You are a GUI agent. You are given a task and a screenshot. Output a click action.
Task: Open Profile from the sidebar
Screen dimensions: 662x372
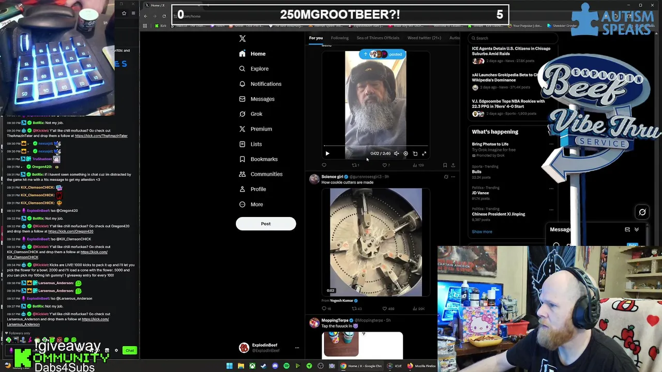click(252, 189)
